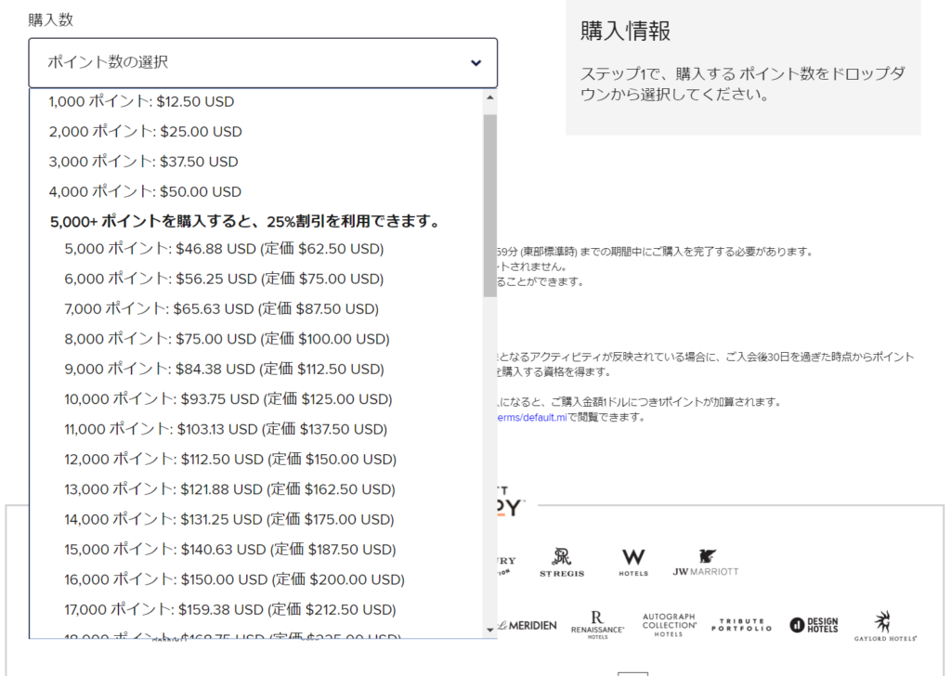Choose 10,000 ポイント for $93.75 USD
This screenshot has height=676, width=951.
coord(228,399)
